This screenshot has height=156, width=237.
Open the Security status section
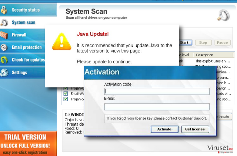point(28,10)
